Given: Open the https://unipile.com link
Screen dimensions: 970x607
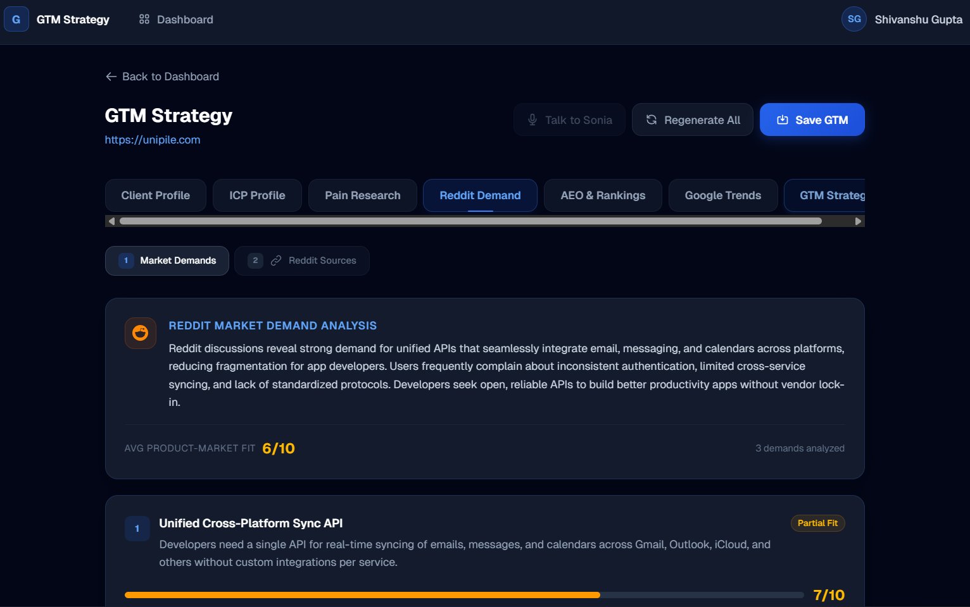Looking at the screenshot, I should pyautogui.click(x=153, y=140).
